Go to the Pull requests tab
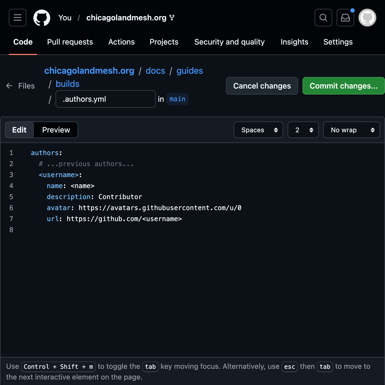Viewport: 385px width, 385px height. pyautogui.click(x=70, y=42)
